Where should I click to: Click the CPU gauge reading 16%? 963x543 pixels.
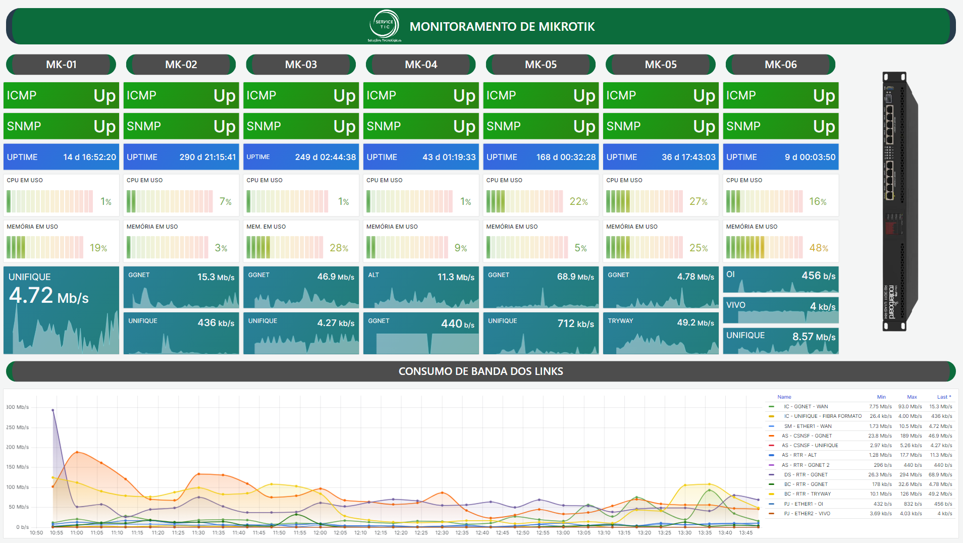[781, 195]
